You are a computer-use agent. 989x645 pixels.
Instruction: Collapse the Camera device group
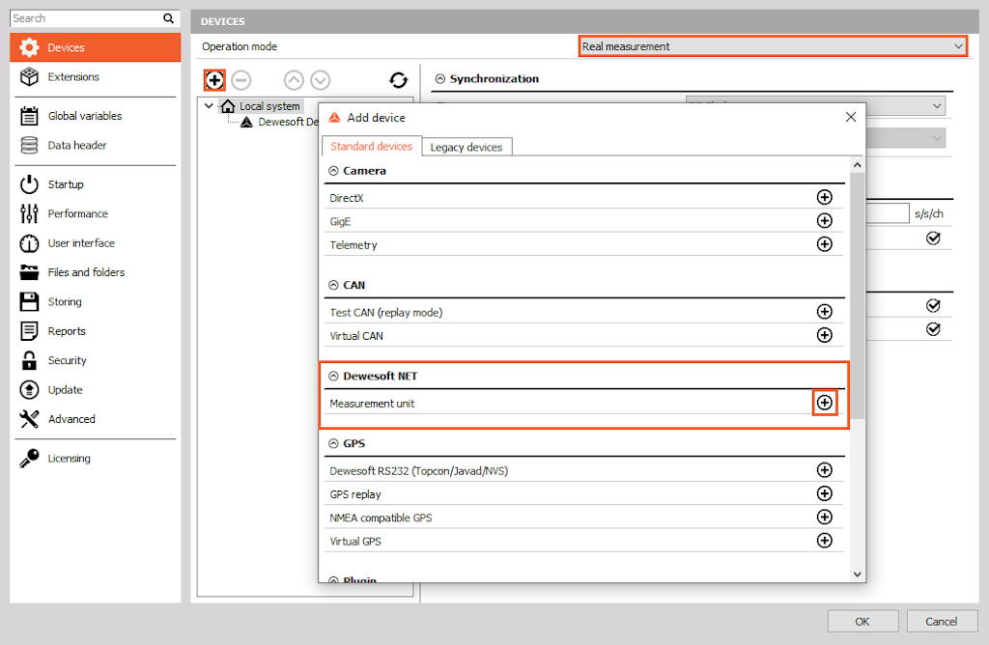pyautogui.click(x=333, y=171)
